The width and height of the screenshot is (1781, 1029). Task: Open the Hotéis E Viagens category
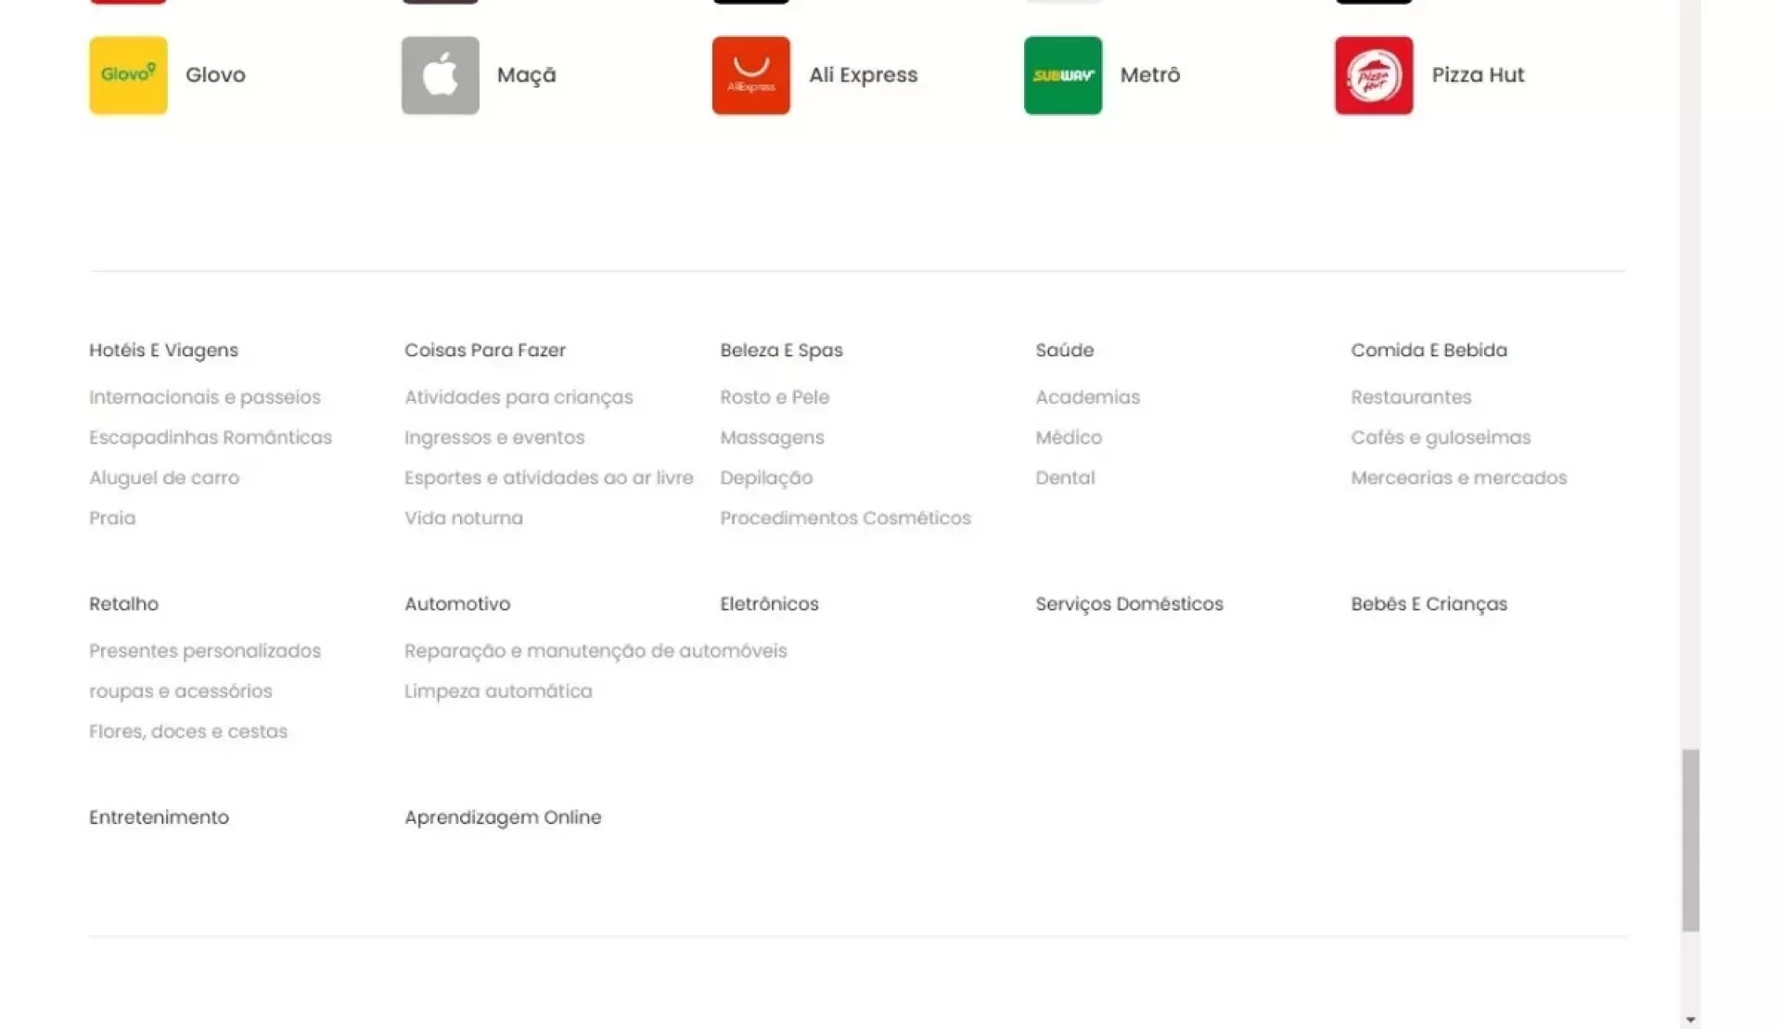163,350
